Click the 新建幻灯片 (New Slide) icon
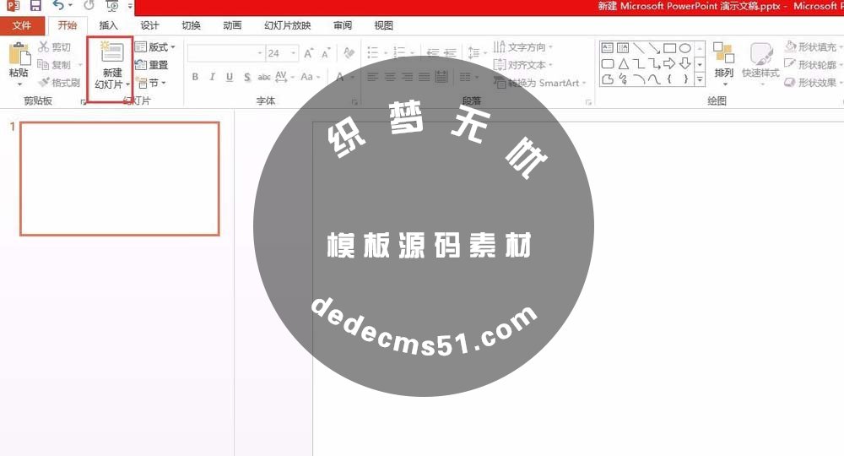This screenshot has height=456, width=844. tap(112, 52)
